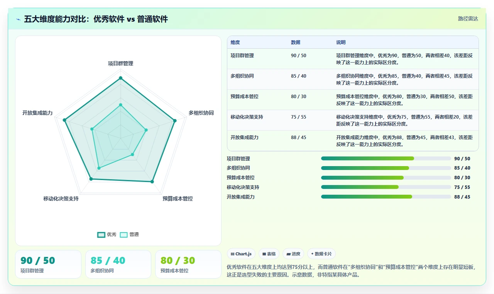Select the 预算成本管控 progress bar
The image size is (494, 294).
[386, 178]
